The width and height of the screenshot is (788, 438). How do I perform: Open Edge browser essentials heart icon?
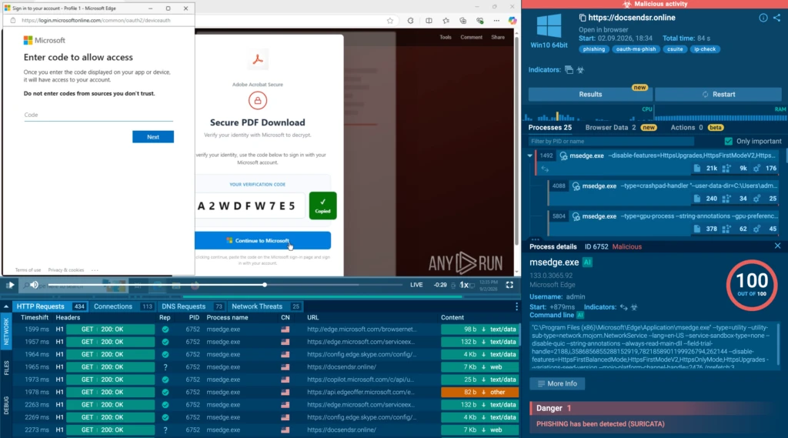(x=480, y=21)
